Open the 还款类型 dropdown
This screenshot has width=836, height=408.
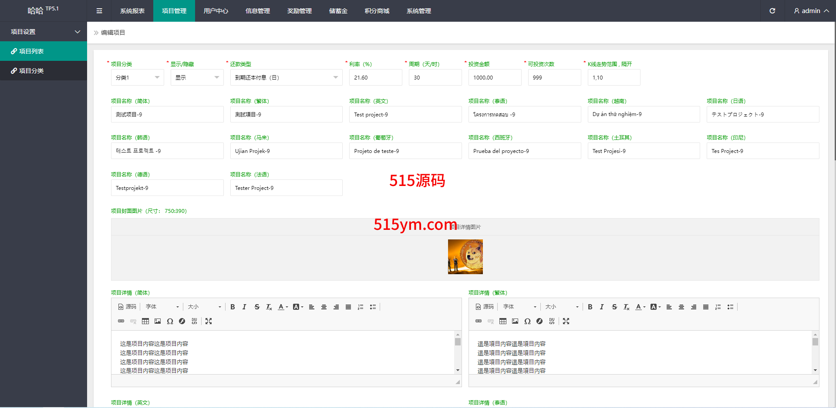coord(286,77)
